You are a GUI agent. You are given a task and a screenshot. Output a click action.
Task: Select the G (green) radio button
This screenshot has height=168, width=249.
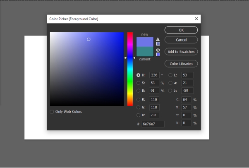pyautogui.click(x=138, y=107)
